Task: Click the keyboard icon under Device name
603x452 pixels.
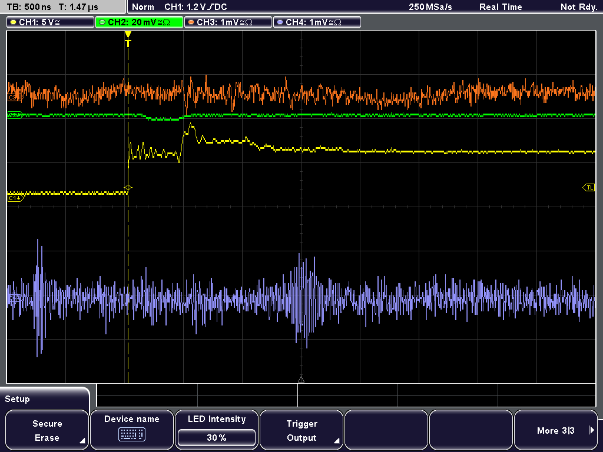Action: [x=131, y=435]
